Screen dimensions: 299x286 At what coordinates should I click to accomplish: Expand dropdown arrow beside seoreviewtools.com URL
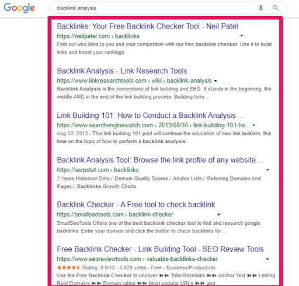click(x=267, y=259)
